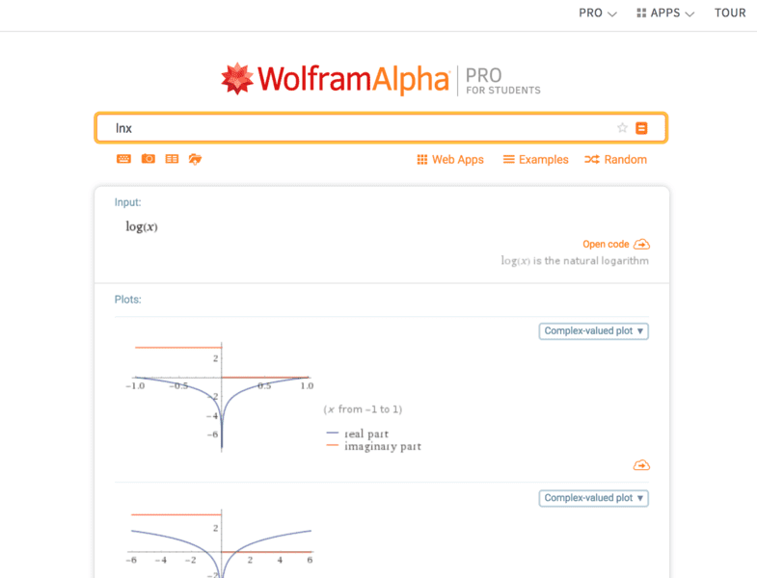The image size is (757, 578).
Task: Open Examples link
Action: click(535, 160)
